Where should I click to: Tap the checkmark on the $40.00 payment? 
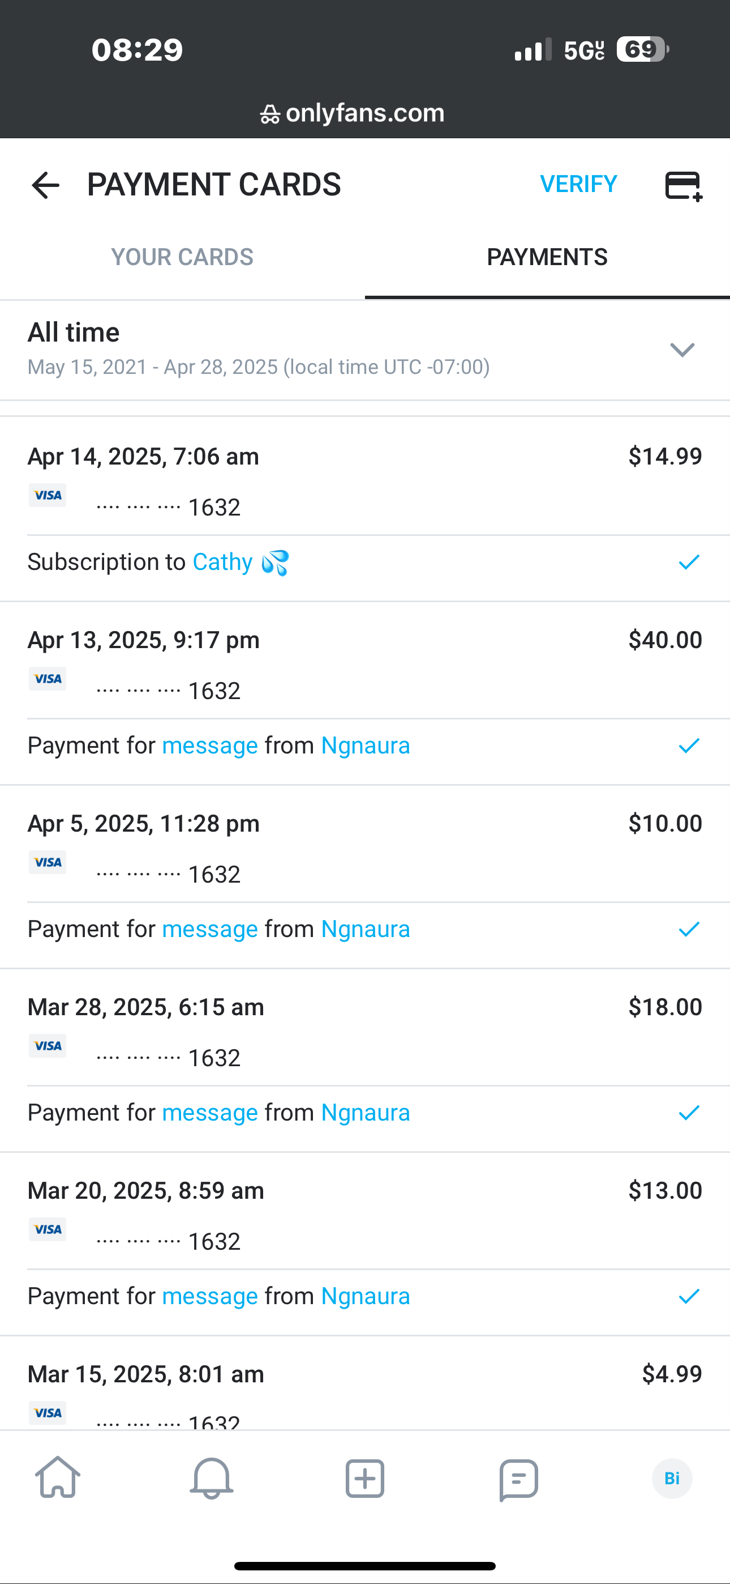click(x=689, y=746)
